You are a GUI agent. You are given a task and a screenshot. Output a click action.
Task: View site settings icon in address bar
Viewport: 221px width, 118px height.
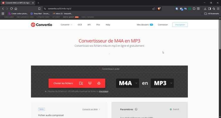tap(45, 9)
